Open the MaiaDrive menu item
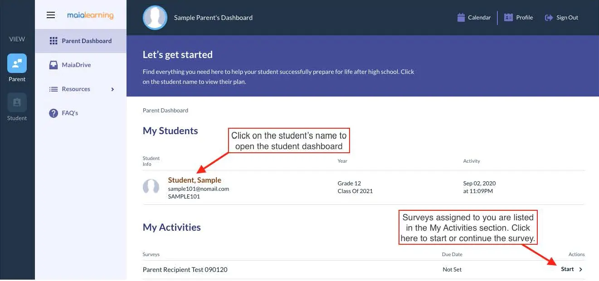Image resolution: width=599 pixels, height=281 pixels. coord(76,65)
